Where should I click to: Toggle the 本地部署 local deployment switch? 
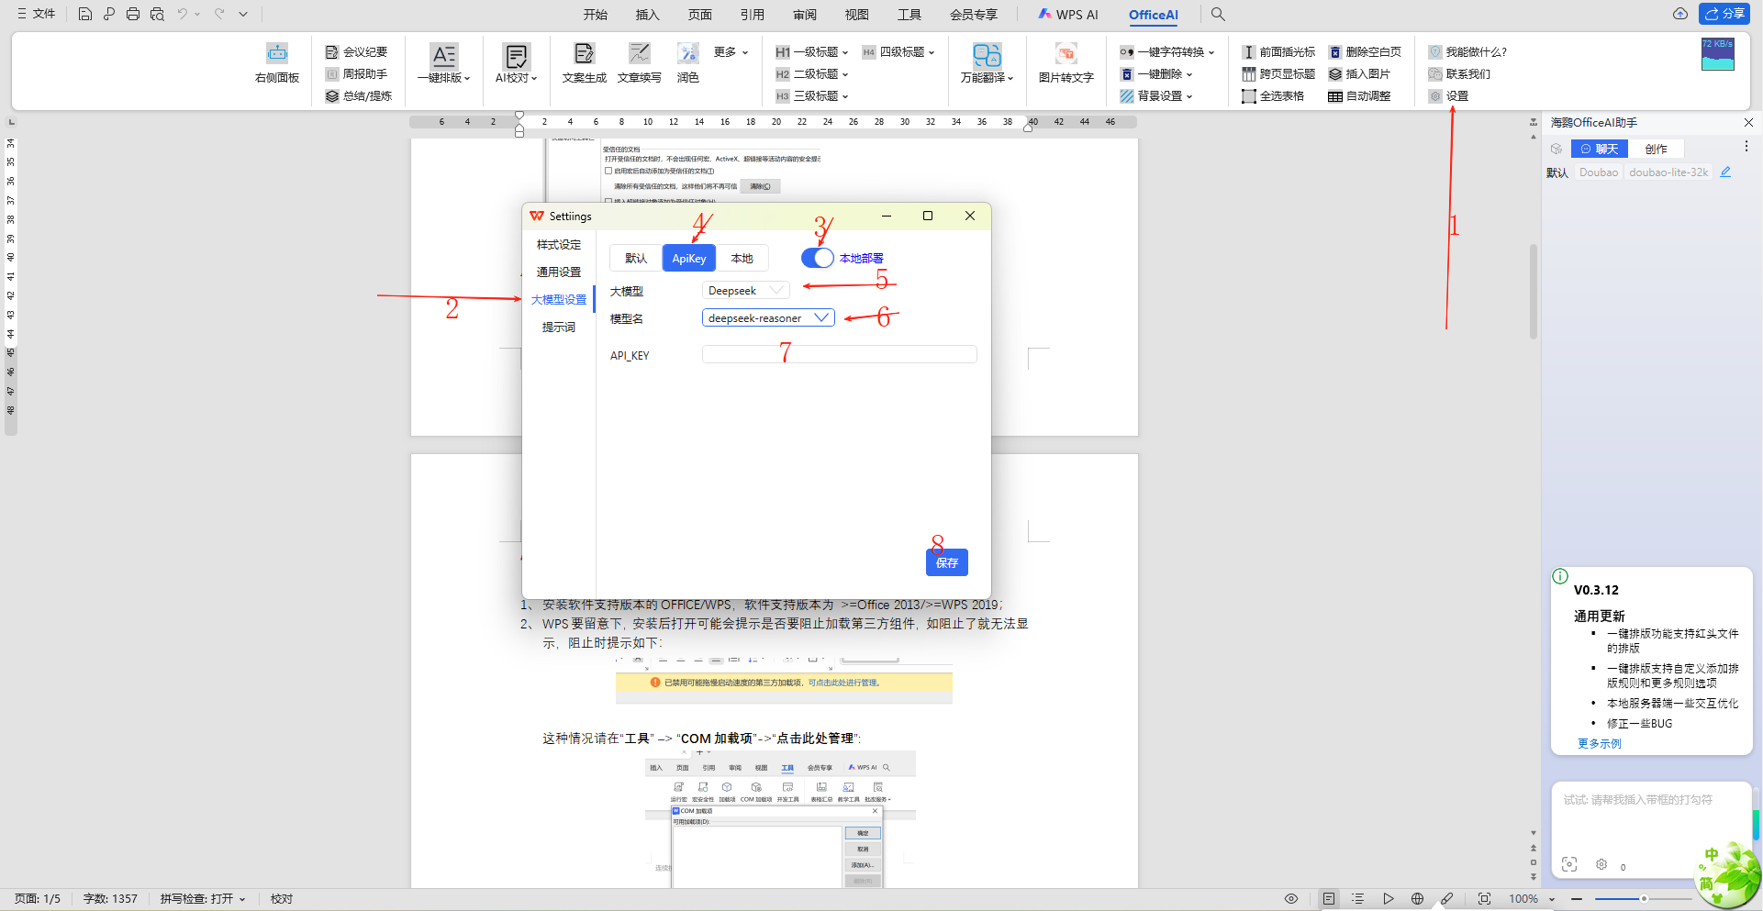tap(817, 258)
